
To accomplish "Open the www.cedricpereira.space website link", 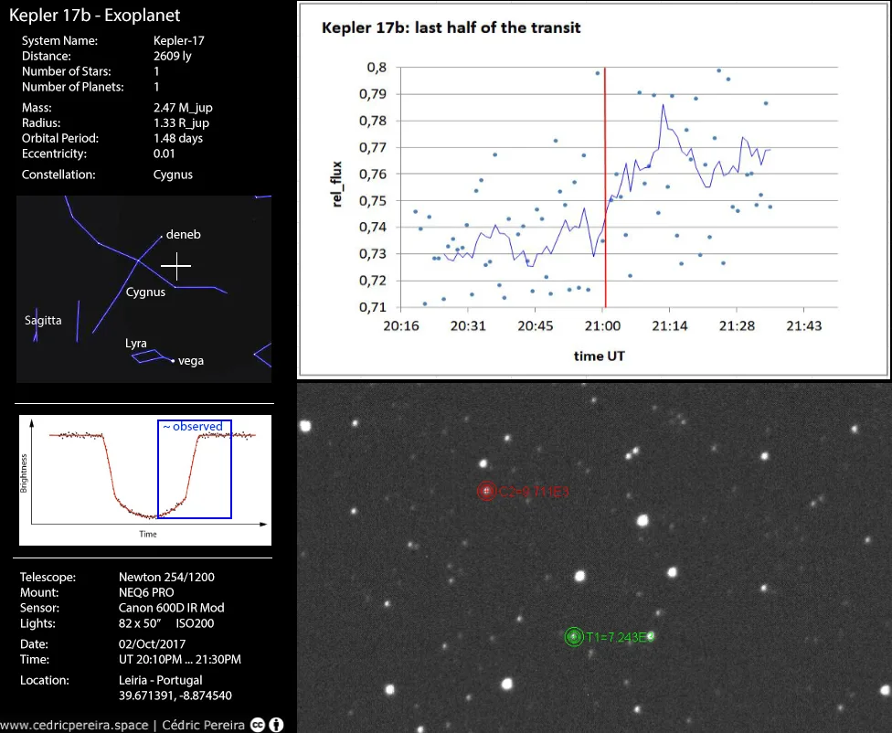I will pyautogui.click(x=74, y=725).
